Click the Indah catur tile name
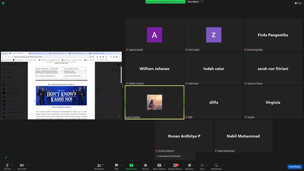This screenshot has width=304, height=171. click(x=214, y=68)
